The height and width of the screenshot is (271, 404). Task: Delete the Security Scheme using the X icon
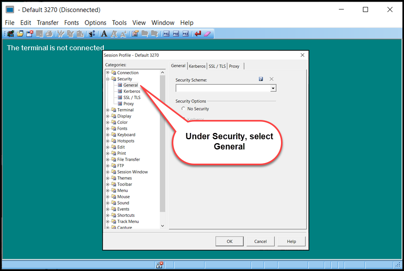click(x=271, y=79)
